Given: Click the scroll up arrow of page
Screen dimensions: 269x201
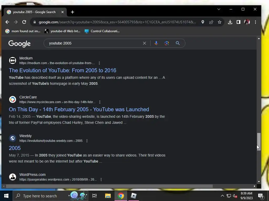Looking at the screenshot, I should click(x=259, y=39).
